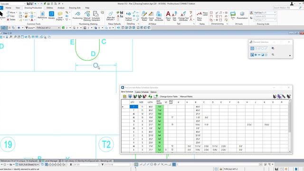This screenshot has height=171, width=304.
Task: Open Level Display
Action: tap(60, 16)
